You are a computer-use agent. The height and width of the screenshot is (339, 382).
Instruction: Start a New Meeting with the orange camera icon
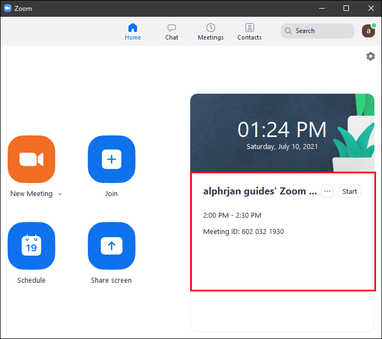(31, 159)
